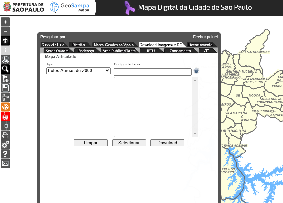Open settings with the gears icon

(5, 145)
